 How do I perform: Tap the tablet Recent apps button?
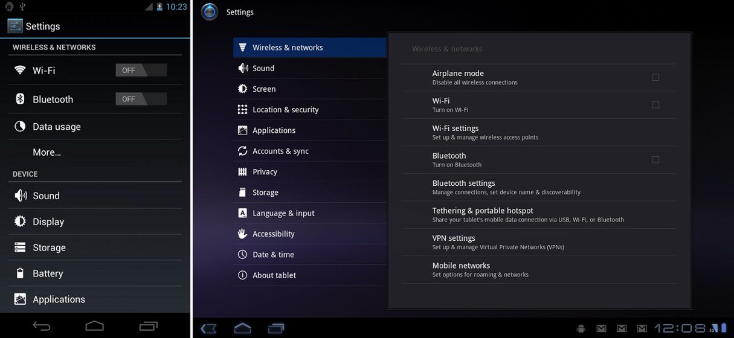(276, 328)
